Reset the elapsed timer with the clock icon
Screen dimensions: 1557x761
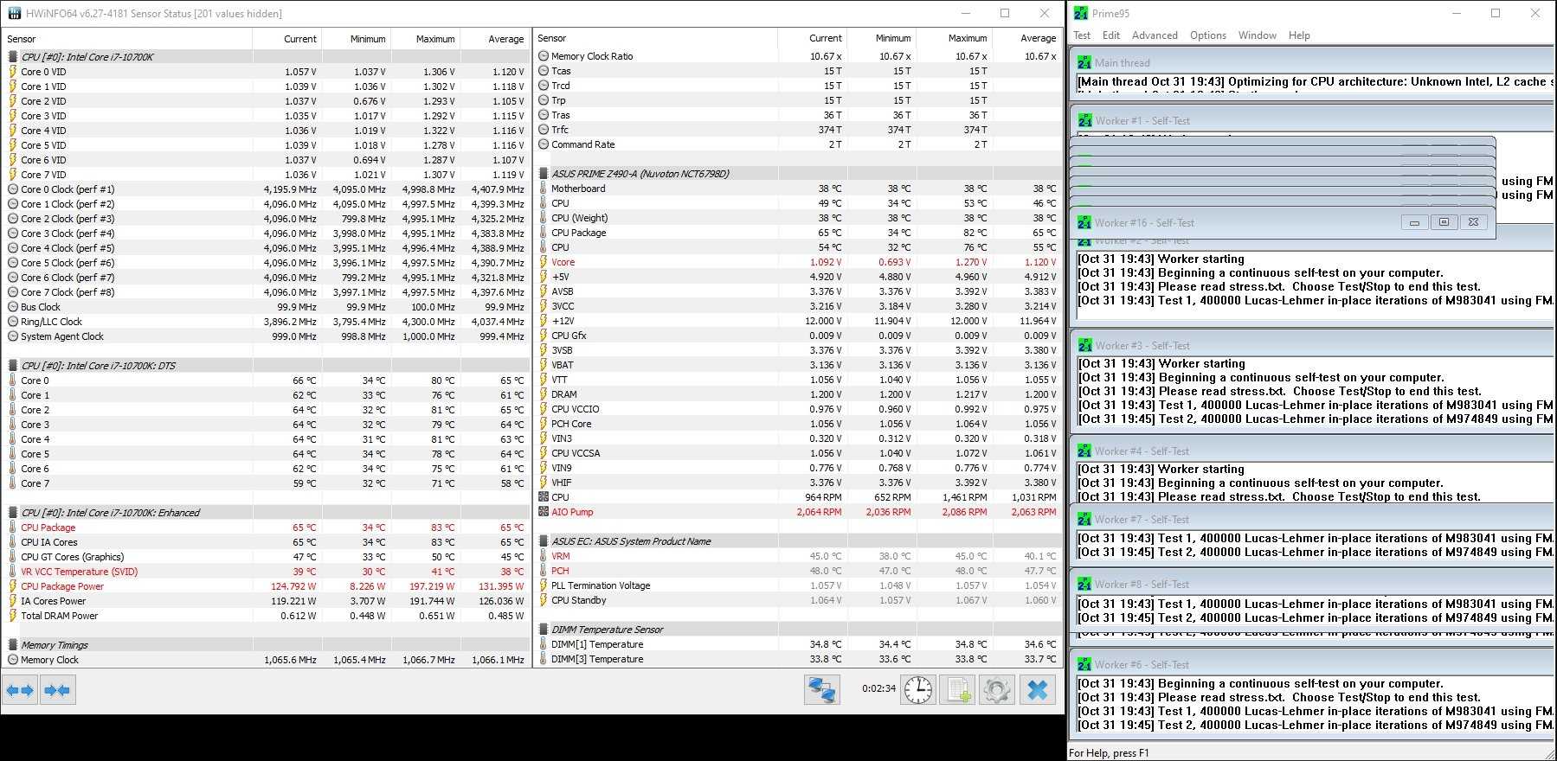[918, 689]
